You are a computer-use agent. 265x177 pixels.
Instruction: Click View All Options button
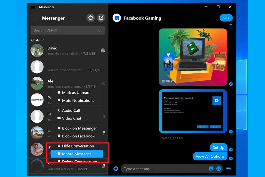click(x=210, y=156)
